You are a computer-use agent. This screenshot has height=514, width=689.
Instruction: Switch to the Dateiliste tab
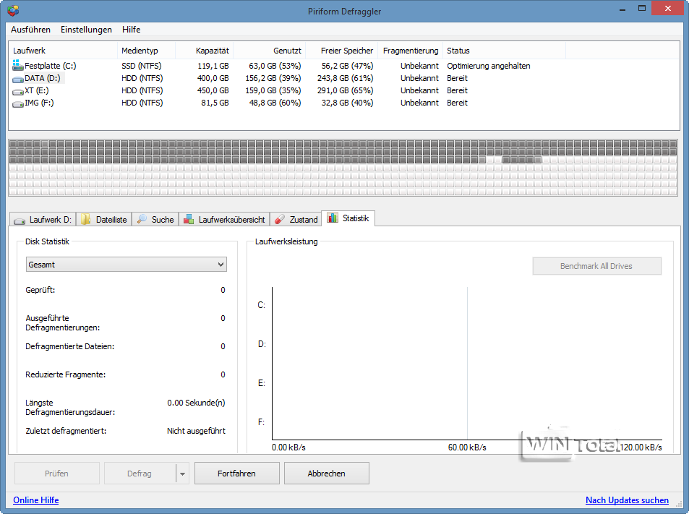(x=104, y=219)
